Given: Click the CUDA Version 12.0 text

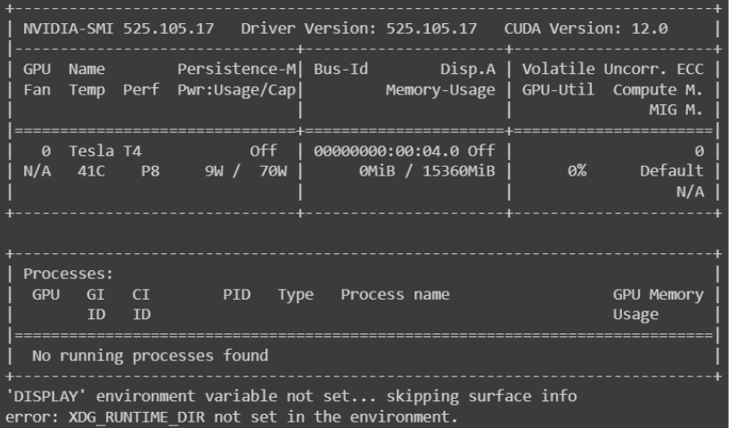Looking at the screenshot, I should pos(586,29).
